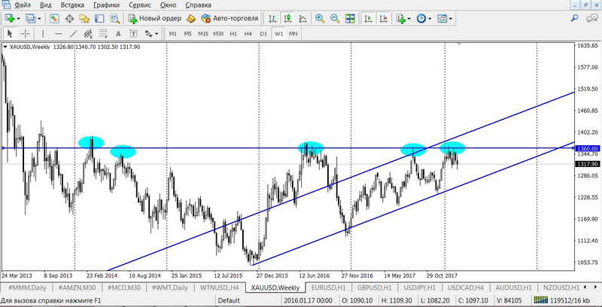Click the Новый ордер button
602x307 pixels.
pyautogui.click(x=153, y=18)
